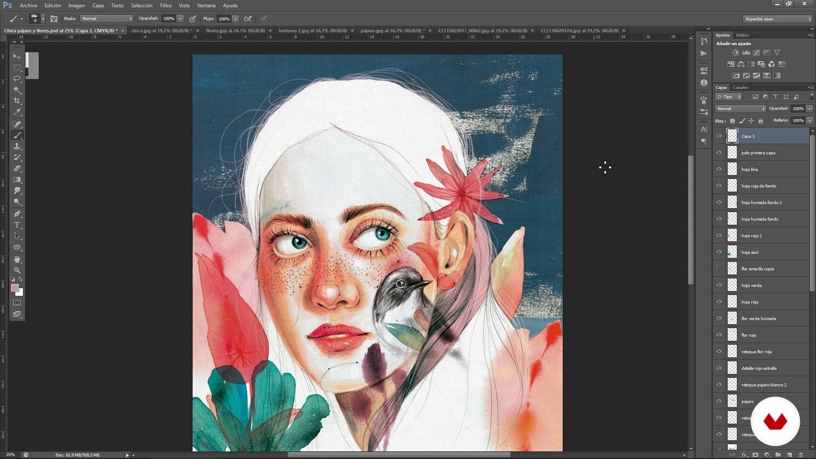The width and height of the screenshot is (816, 459).
Task: Toggle Quick Mask mode icon
Action: 17,303
